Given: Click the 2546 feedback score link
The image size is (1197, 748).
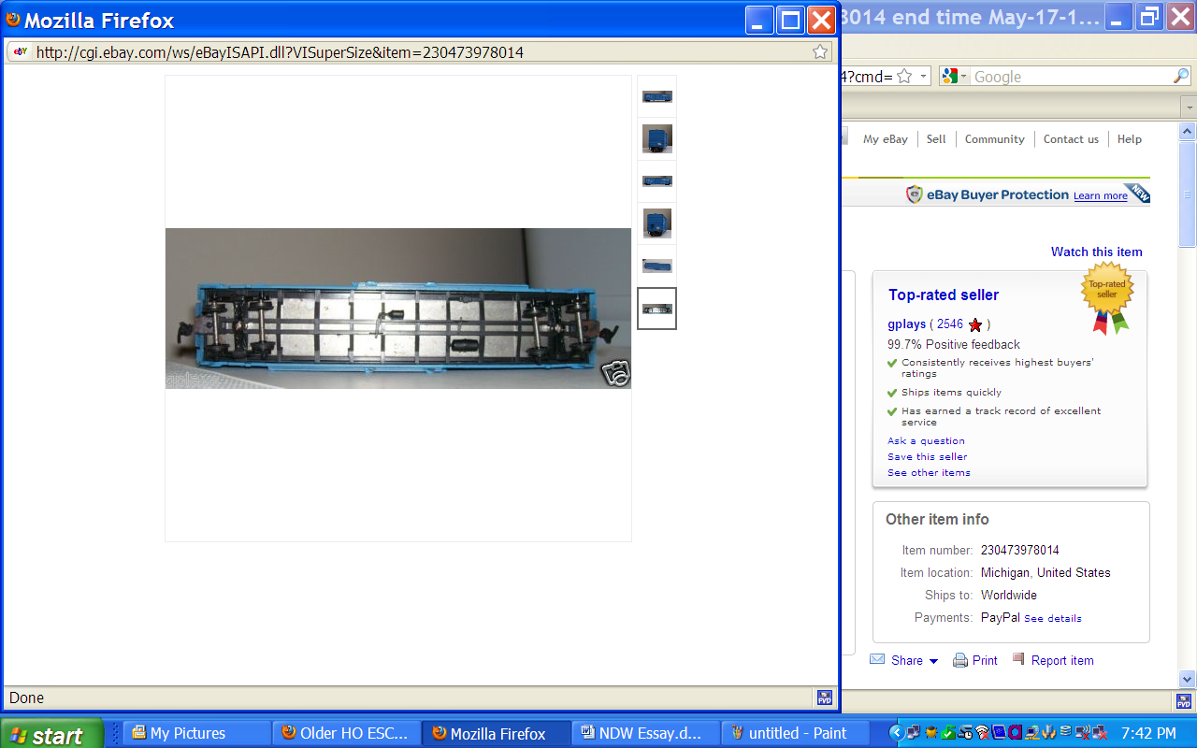Looking at the screenshot, I should click(x=950, y=324).
